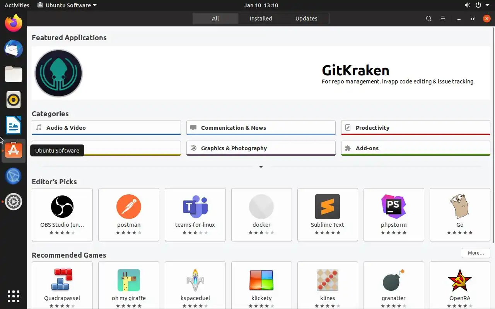Open Files from the dock
The image size is (495, 309).
point(14,74)
